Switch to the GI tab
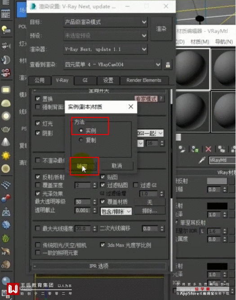Screen dimensions: 236x300 pos(85,80)
